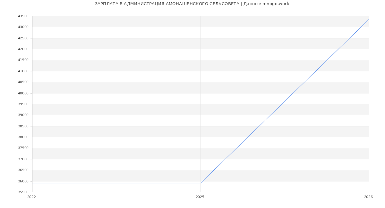Select the 37000 y-axis label

click(23, 159)
